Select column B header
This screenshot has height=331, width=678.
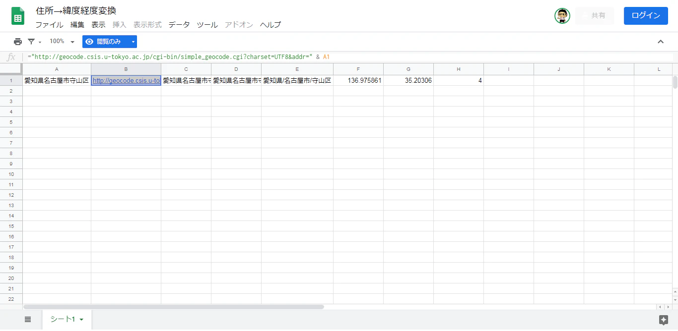[x=126, y=69]
